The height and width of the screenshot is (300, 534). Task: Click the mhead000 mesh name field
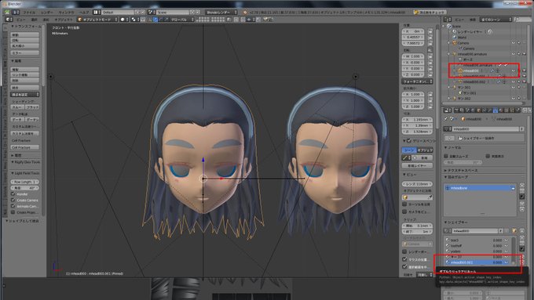click(x=485, y=129)
